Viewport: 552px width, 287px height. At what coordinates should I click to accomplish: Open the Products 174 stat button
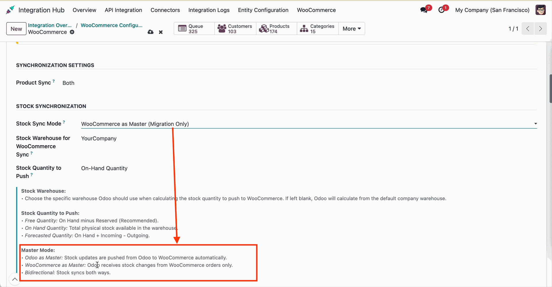276,28
